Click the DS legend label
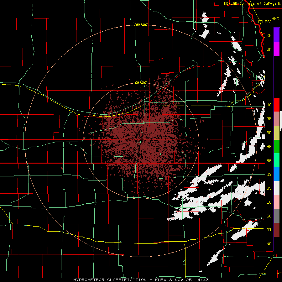Screen dimensions: 282x282 269,188
